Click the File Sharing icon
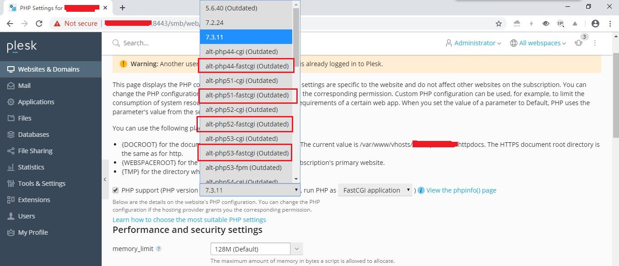Screen dimensions: 619x266 (10, 151)
